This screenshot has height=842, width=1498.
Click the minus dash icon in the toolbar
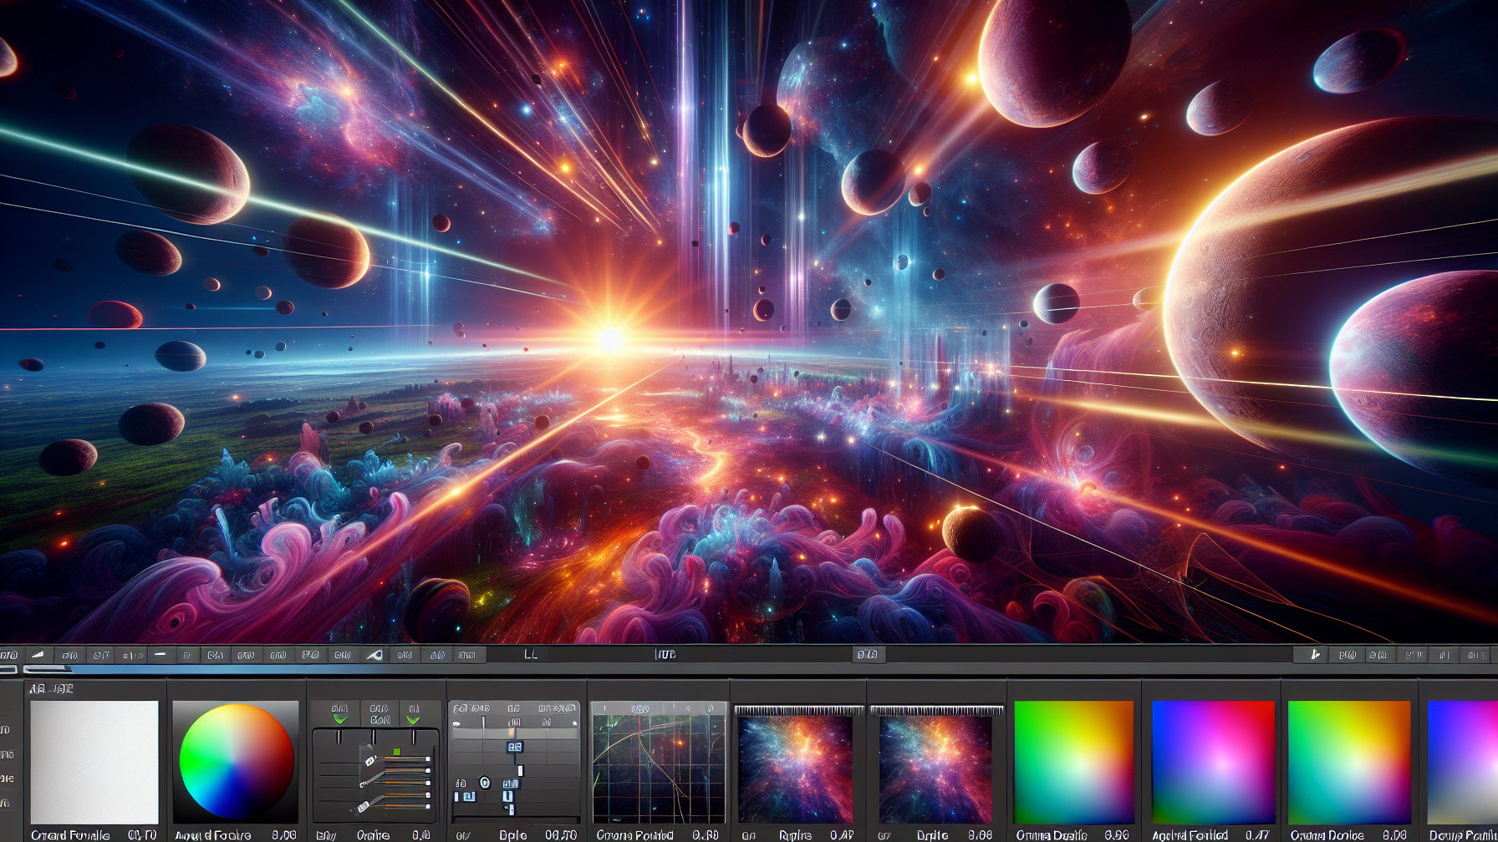tap(160, 655)
